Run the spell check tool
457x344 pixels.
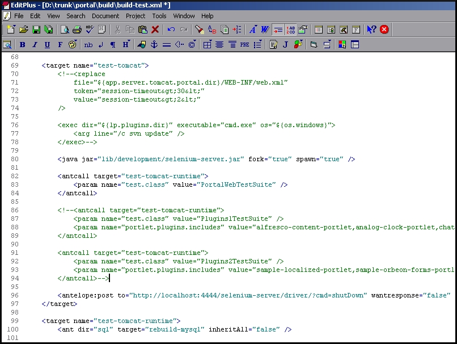pos(90,30)
